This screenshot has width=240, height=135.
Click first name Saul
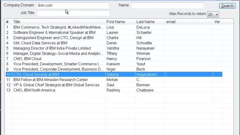(x=110, y=85)
